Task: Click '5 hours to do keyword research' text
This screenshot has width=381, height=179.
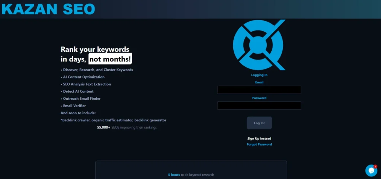Action: 191,175
